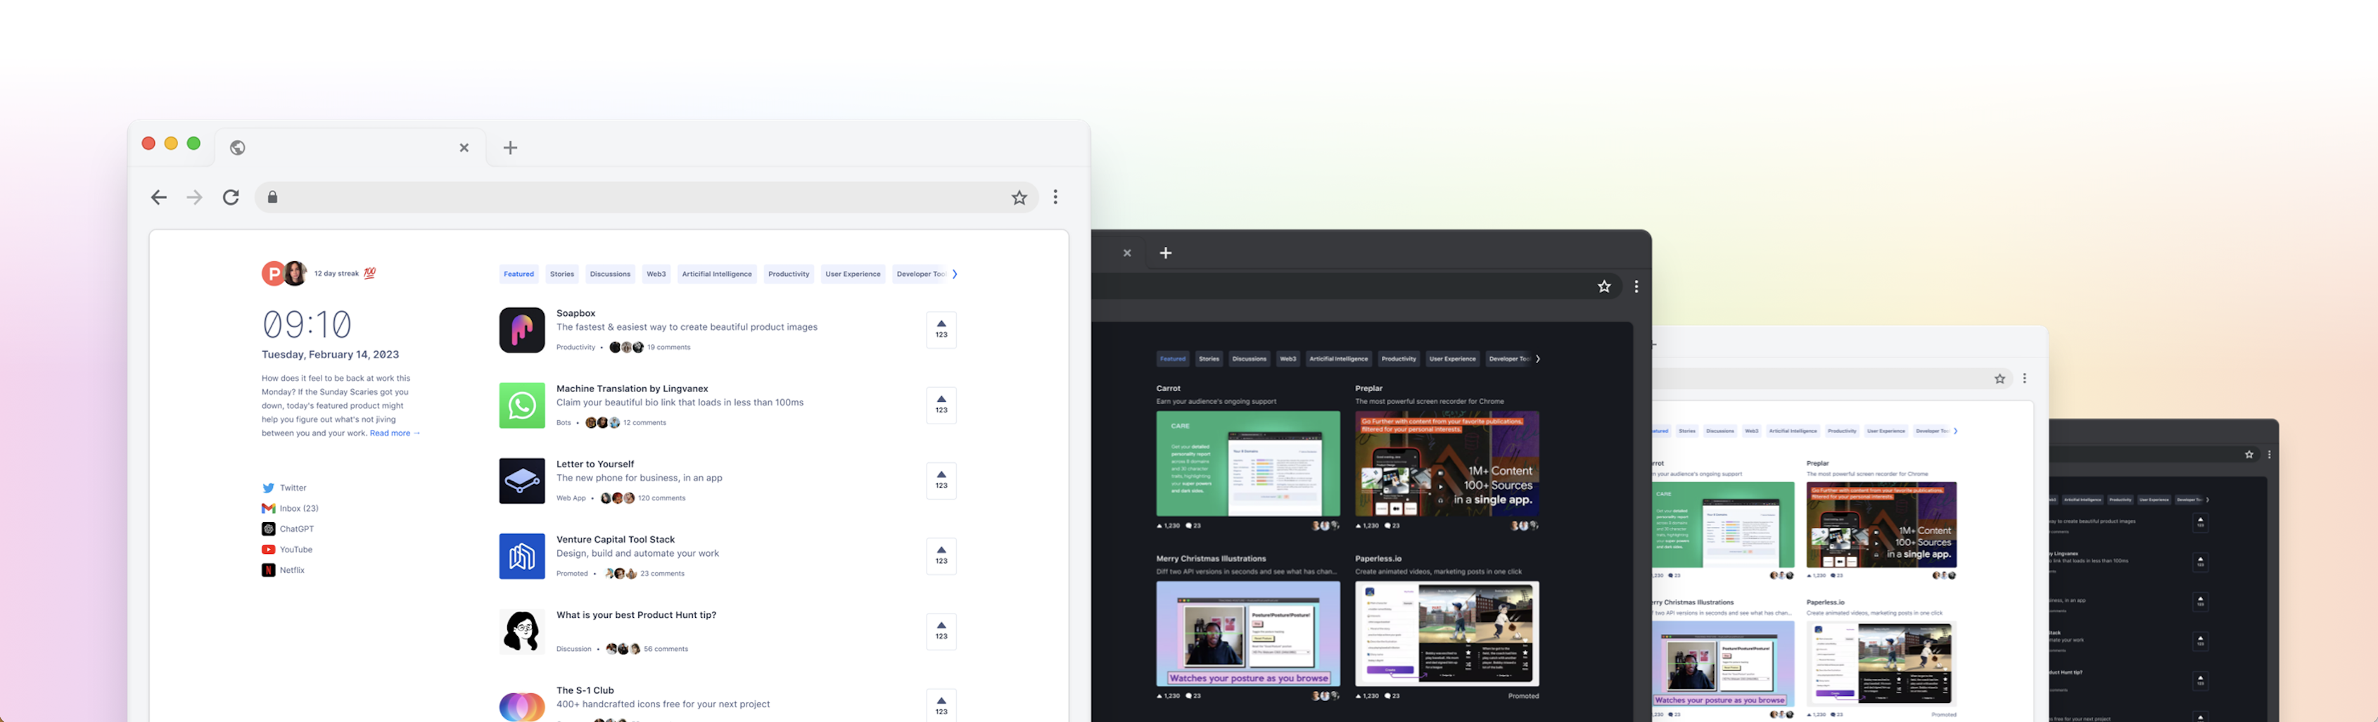Switch to the Stories topic tab
The image size is (2378, 722).
pyautogui.click(x=561, y=273)
